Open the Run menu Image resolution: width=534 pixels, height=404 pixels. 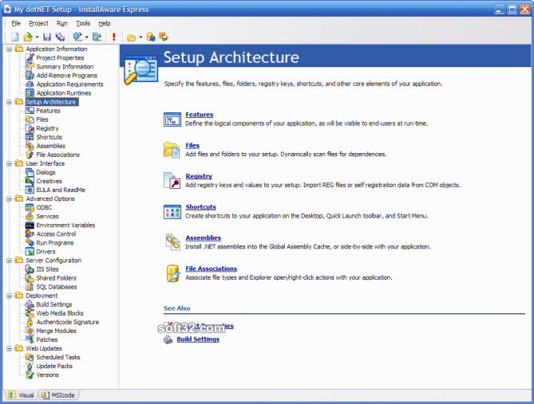[x=62, y=23]
